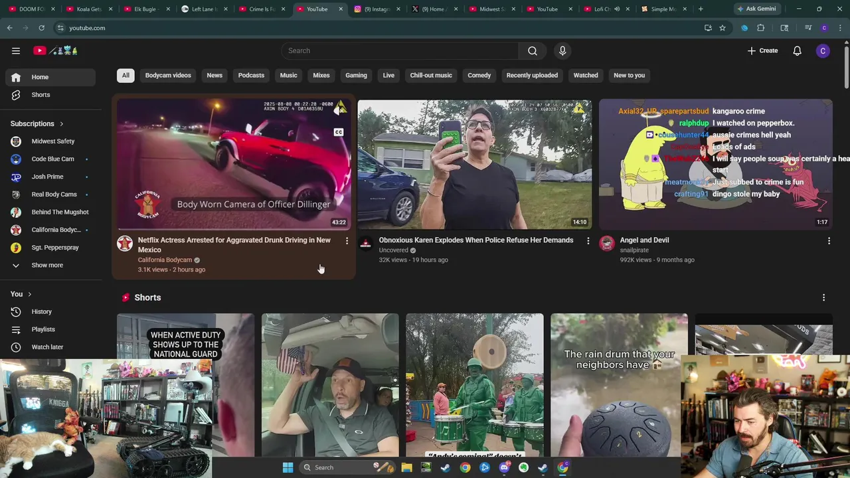Image resolution: width=850 pixels, height=478 pixels.
Task: Open Playlists in the sidebar
Action: coord(50,329)
